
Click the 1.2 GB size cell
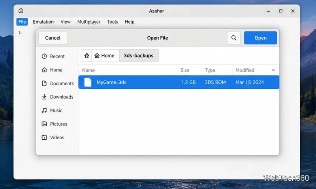click(x=188, y=82)
